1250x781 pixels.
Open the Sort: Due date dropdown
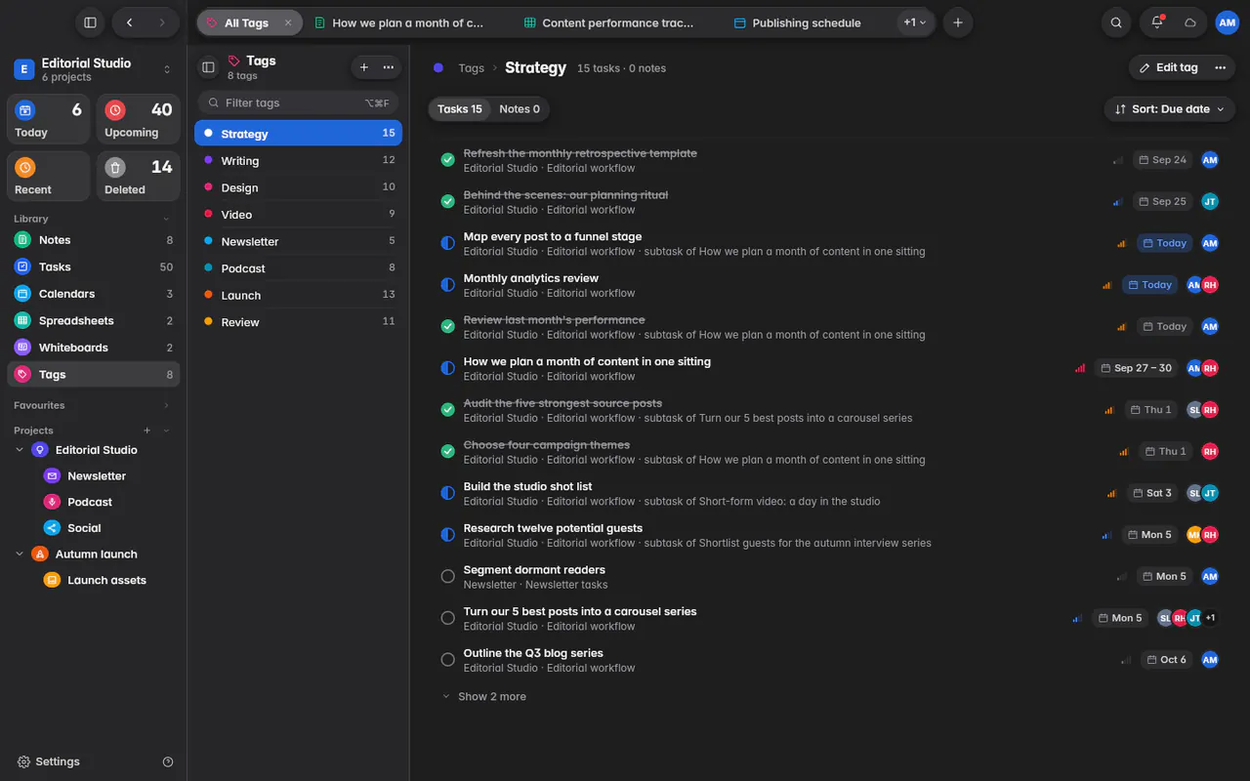1169,109
